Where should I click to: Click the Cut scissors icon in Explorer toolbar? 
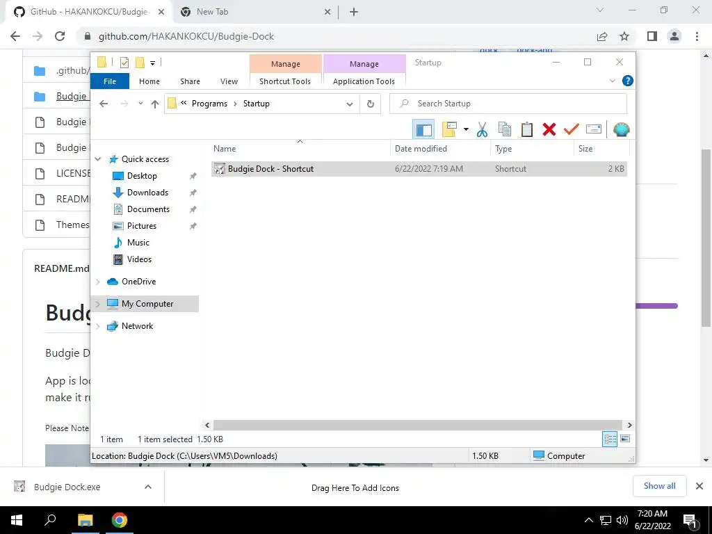[x=482, y=130]
